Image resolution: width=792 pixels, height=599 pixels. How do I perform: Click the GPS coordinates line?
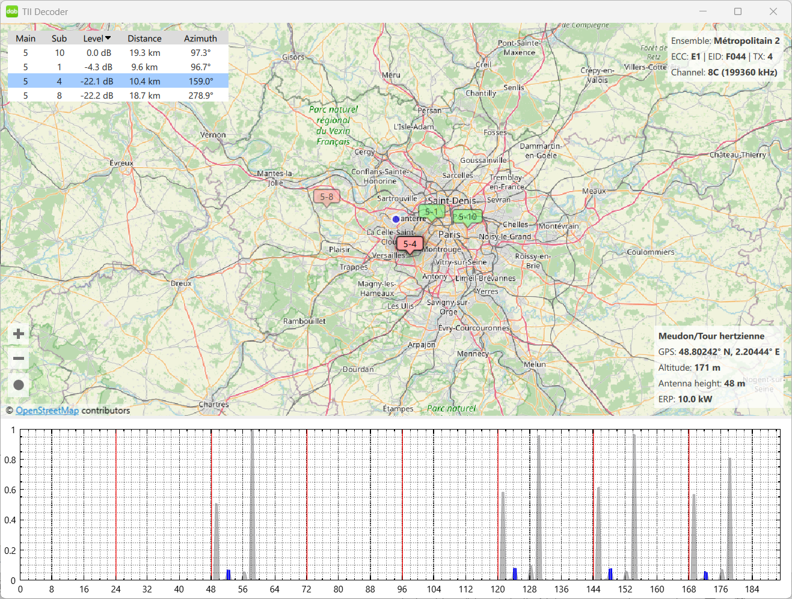pos(719,351)
